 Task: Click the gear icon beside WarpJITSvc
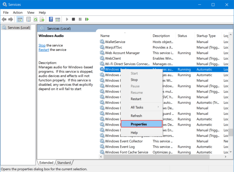(x=102, y=47)
